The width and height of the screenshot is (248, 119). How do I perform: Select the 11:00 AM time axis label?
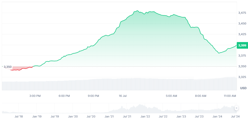click(x=230, y=96)
